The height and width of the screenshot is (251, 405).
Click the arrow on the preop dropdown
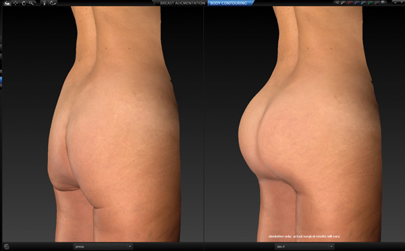130,246
